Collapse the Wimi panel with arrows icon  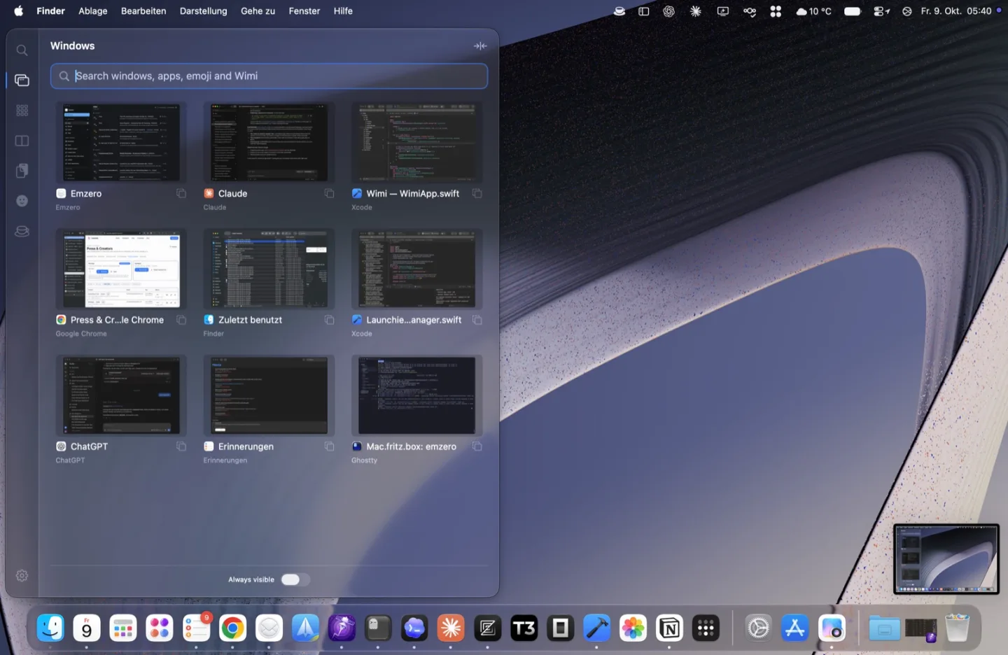click(480, 46)
